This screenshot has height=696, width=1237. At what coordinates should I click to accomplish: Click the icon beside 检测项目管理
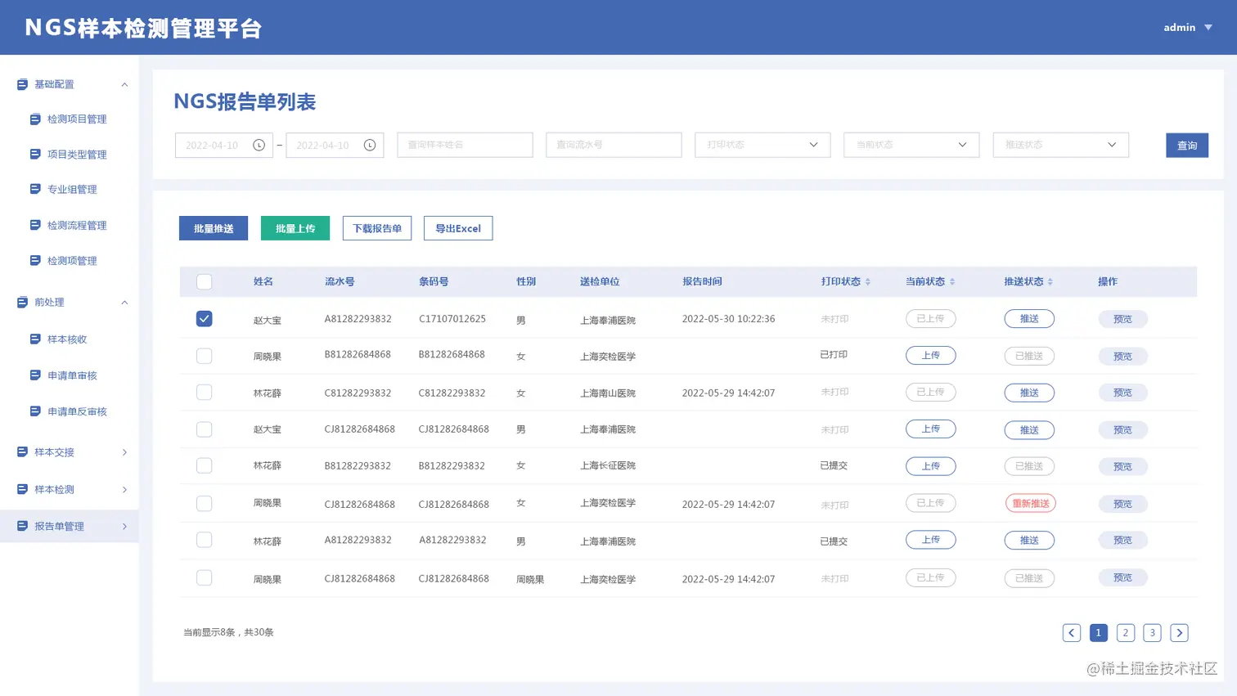click(35, 119)
